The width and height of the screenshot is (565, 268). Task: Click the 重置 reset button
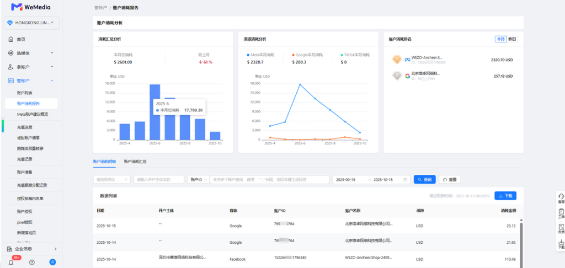449,180
